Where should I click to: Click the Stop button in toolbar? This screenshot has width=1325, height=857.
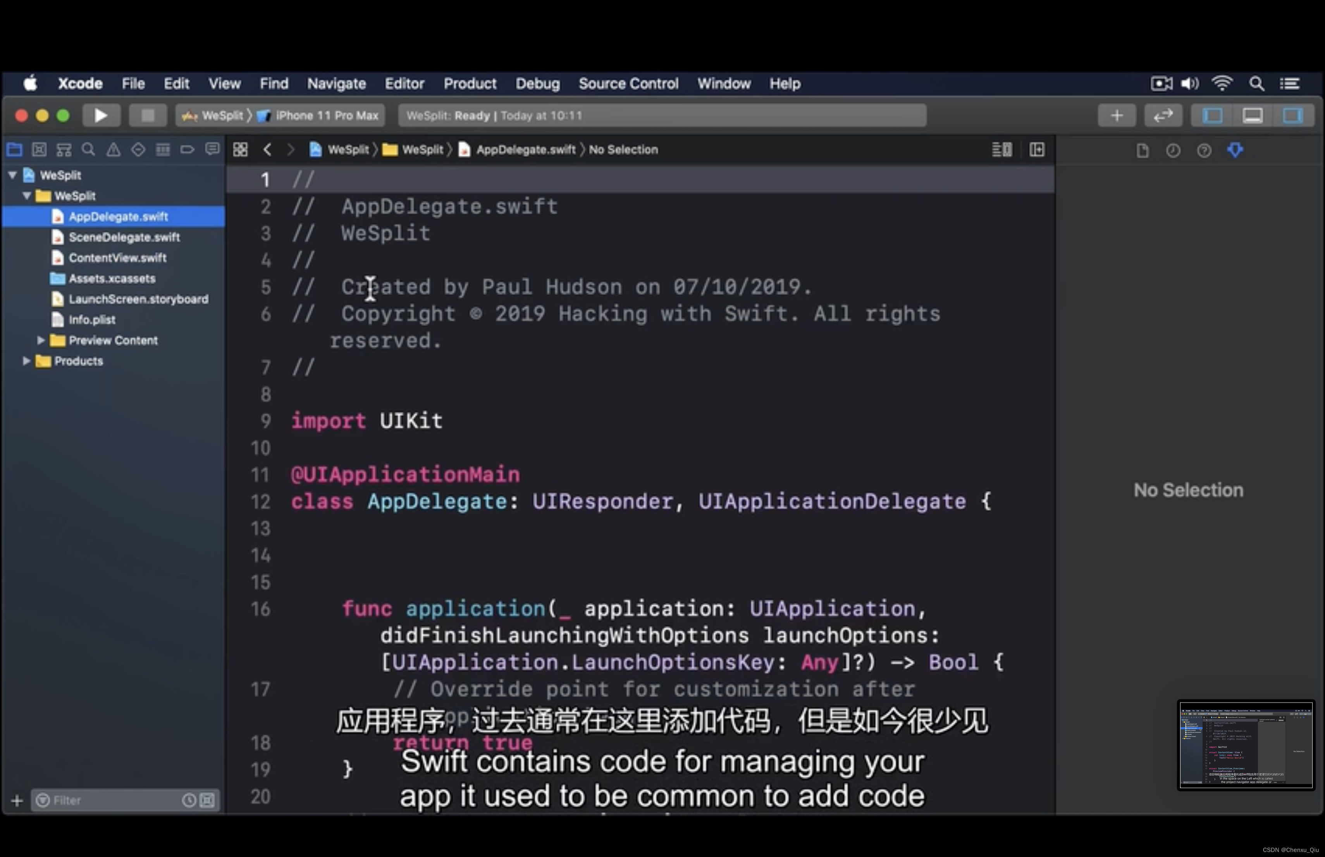pos(148,116)
